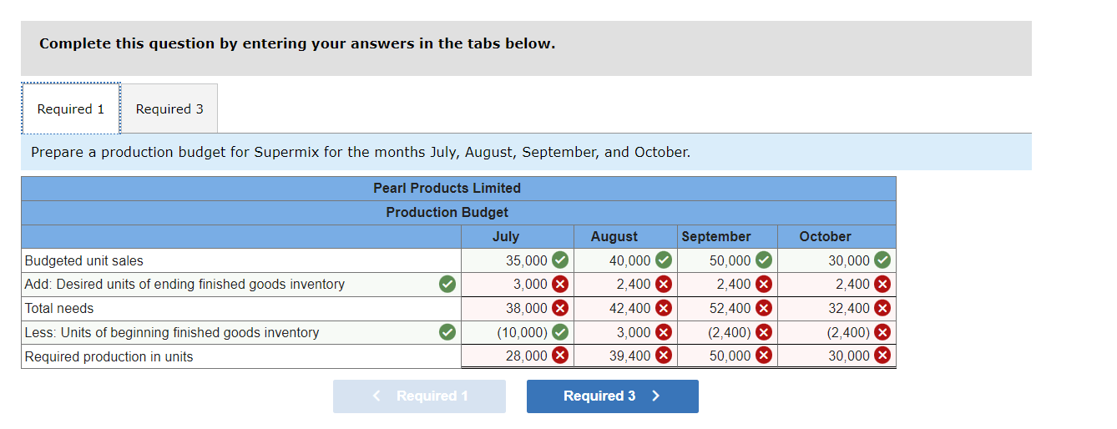Select the September total needs field 52,400

pos(727,308)
